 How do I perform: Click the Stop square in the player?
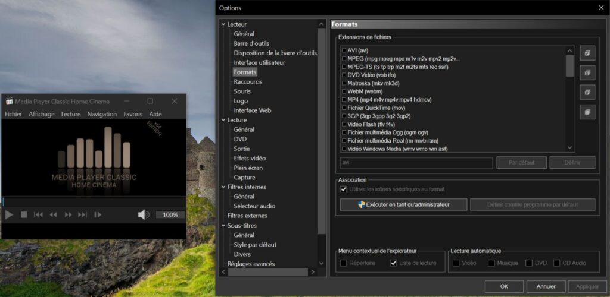(x=24, y=215)
